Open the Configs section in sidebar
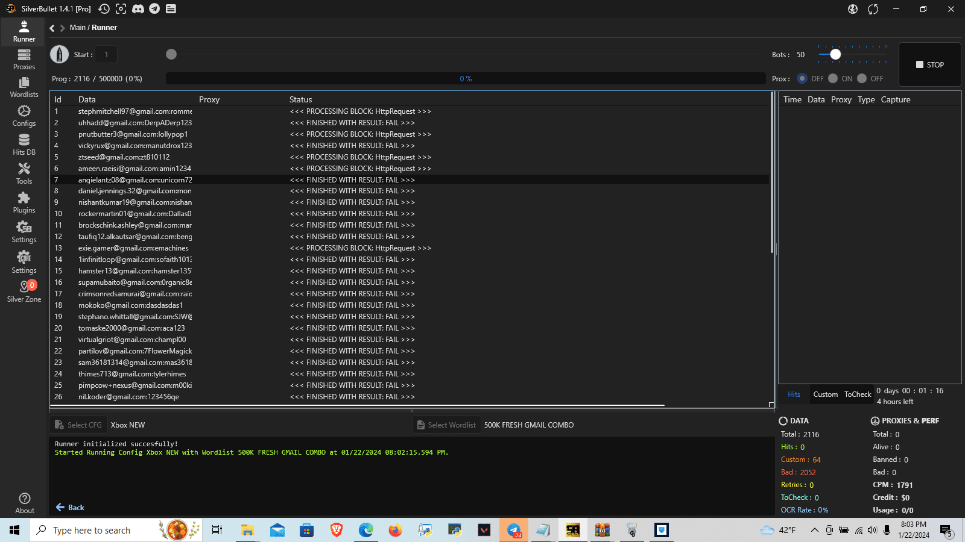 tap(24, 116)
